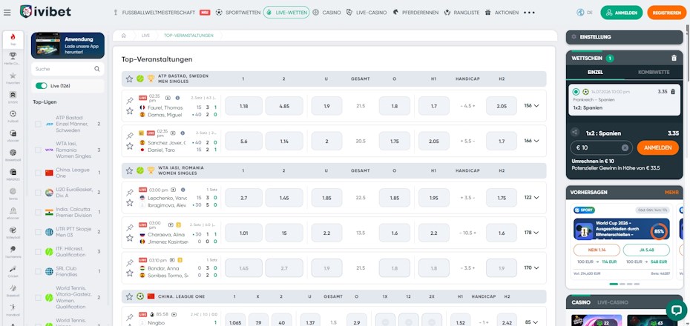Select the Frankreich – Spanien bet radio button
Image resolution: width=690 pixels, height=326 pixels.
(576, 92)
